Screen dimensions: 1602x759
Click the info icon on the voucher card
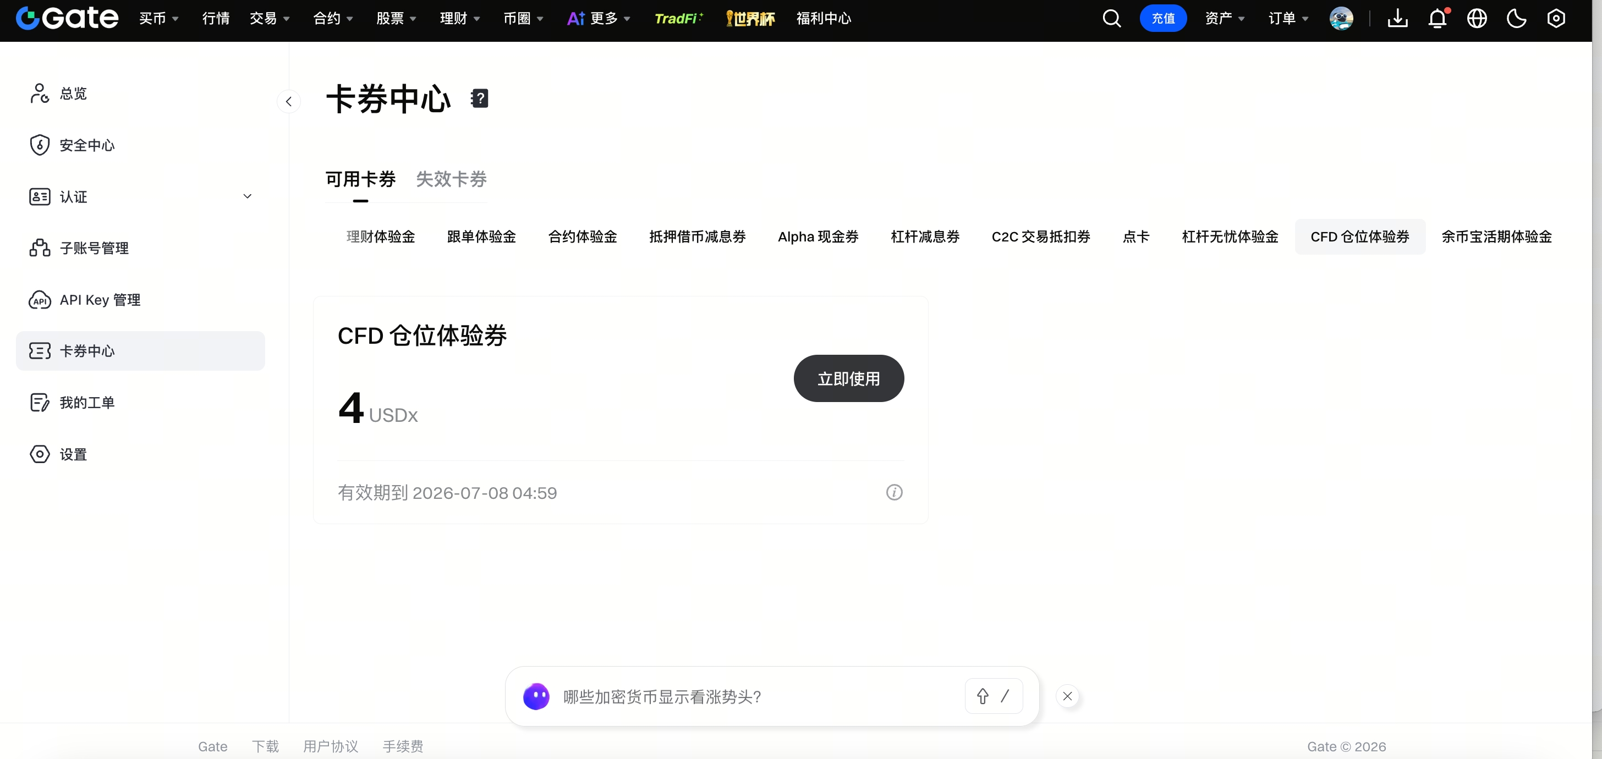pyautogui.click(x=895, y=492)
